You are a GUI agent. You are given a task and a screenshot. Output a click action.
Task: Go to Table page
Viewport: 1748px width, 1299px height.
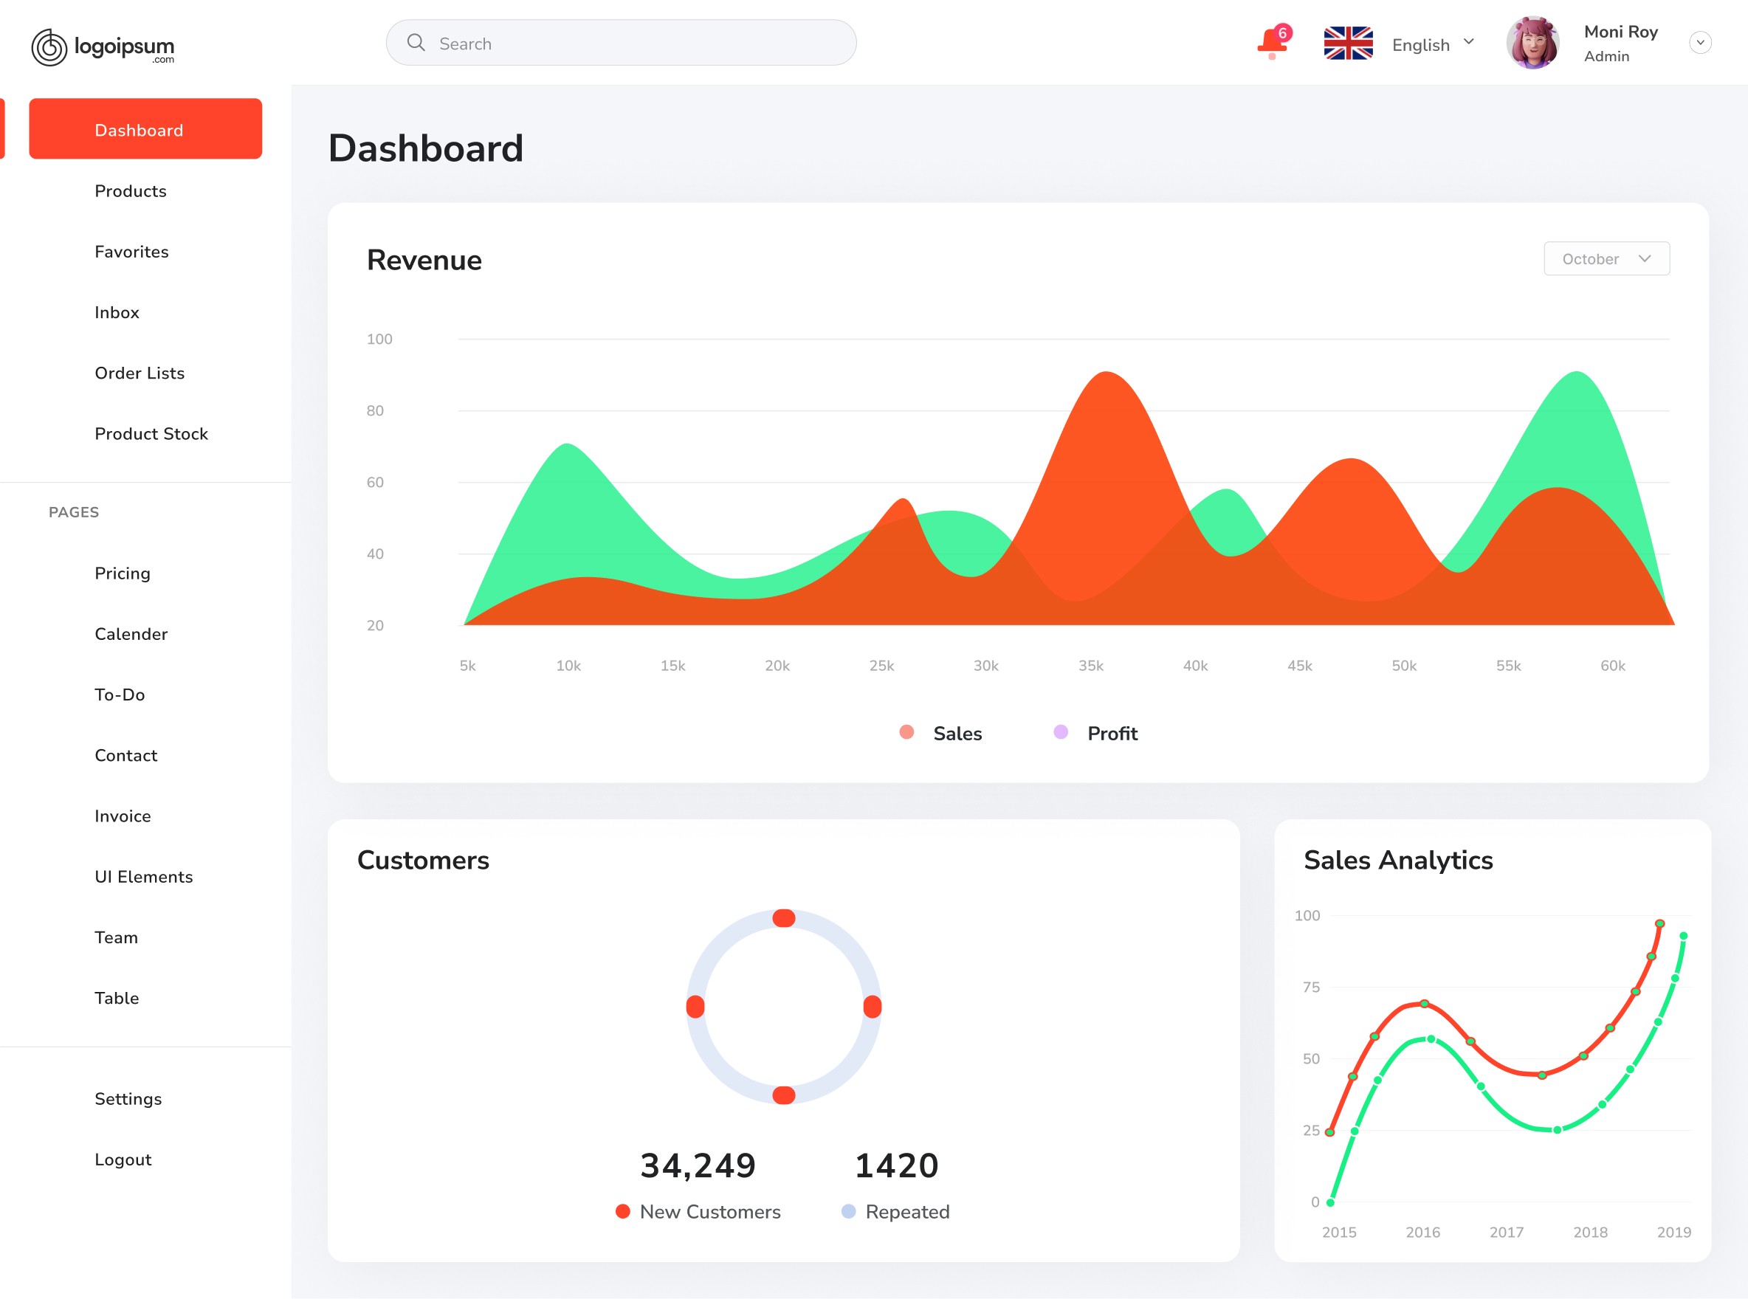117,998
